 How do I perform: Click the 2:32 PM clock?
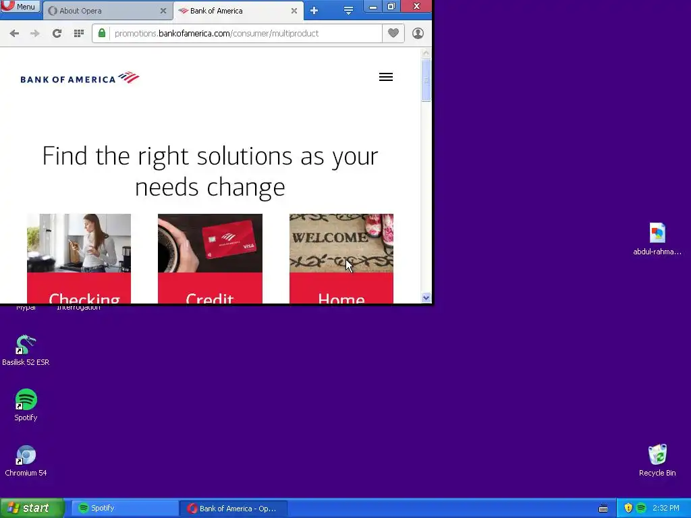click(x=666, y=509)
